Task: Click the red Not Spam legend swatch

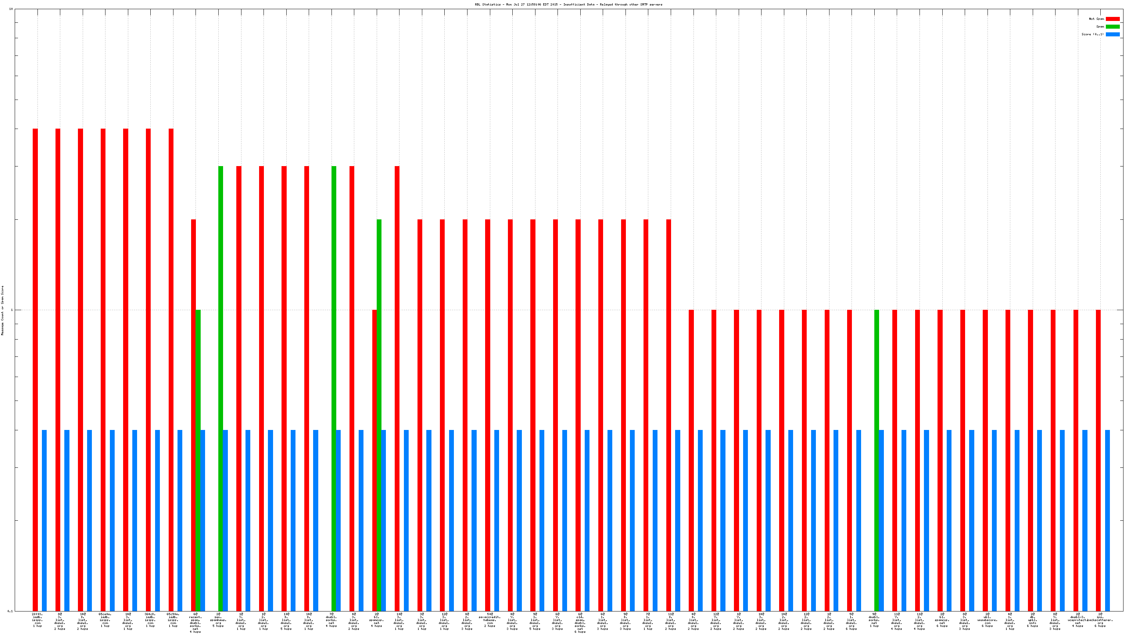Action: pos(1112,19)
